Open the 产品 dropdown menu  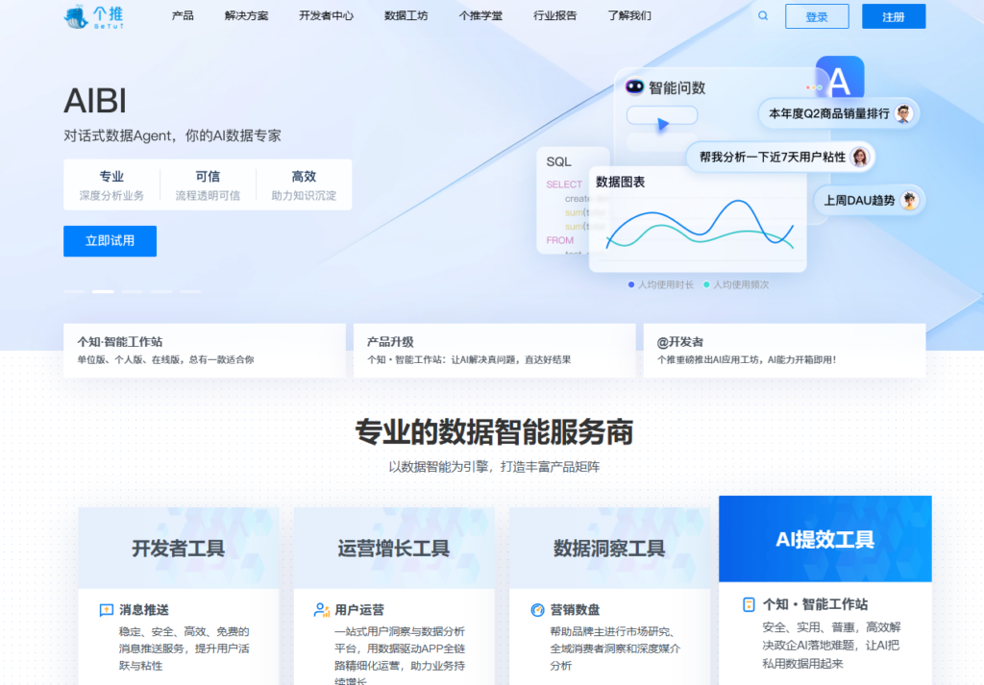pyautogui.click(x=182, y=15)
